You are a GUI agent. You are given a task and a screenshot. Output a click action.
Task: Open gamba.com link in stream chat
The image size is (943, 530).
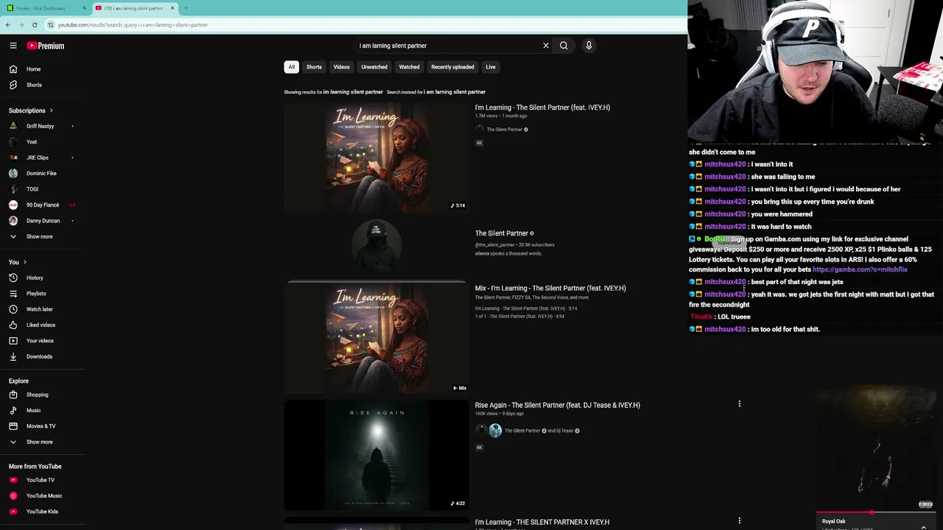(860, 269)
